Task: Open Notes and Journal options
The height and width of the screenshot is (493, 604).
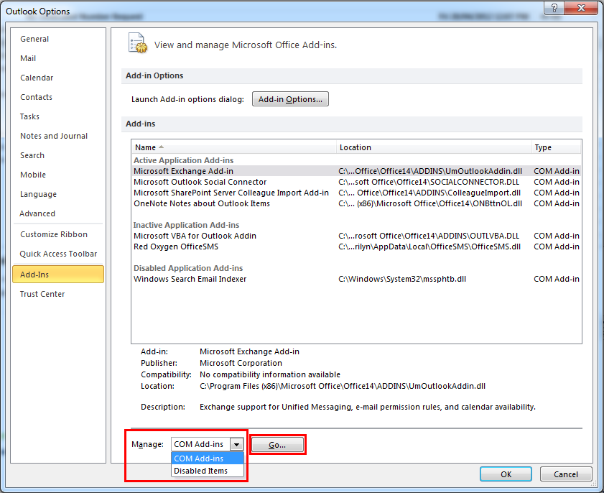Action: pos(54,136)
